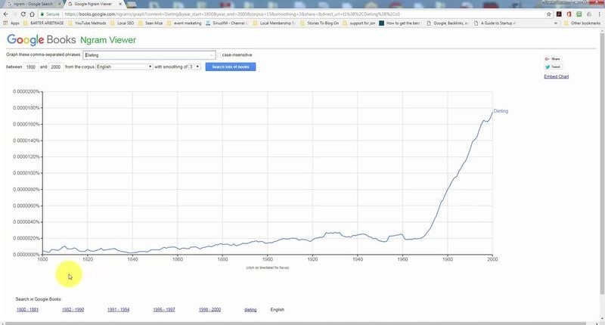
Task: Bookmark this page with the star icon
Action: pyautogui.click(x=548, y=14)
